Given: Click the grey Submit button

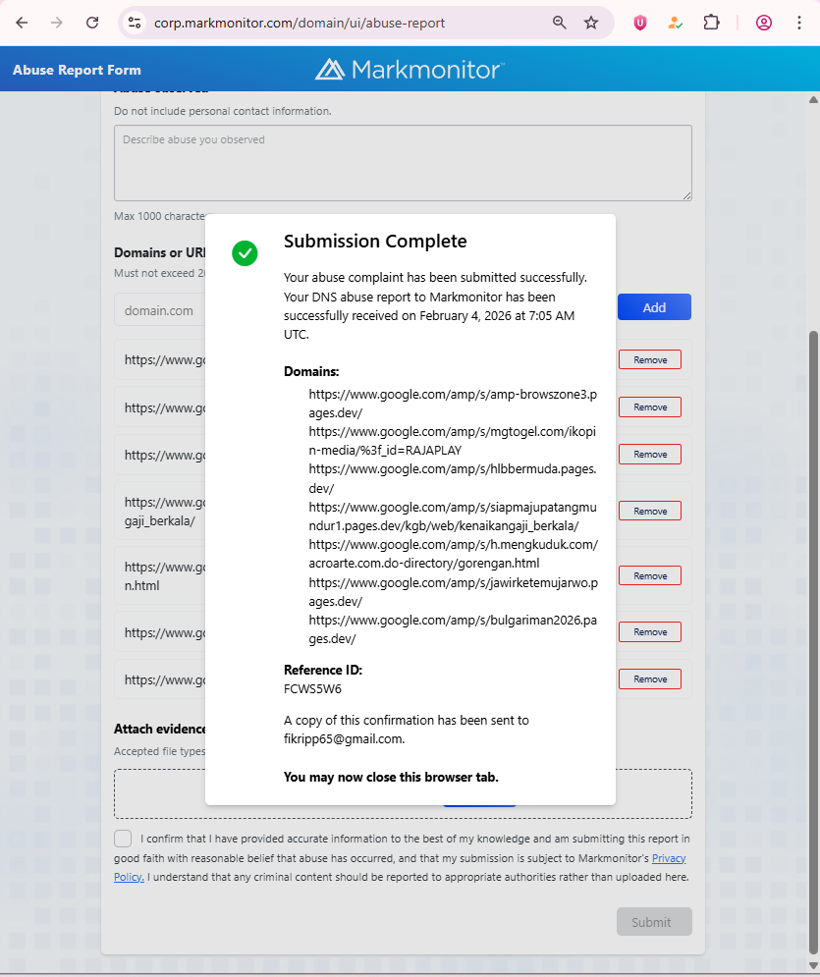Looking at the screenshot, I should pyautogui.click(x=654, y=922).
